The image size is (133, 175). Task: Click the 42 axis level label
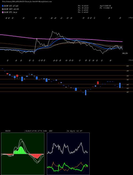pos(127,92)
